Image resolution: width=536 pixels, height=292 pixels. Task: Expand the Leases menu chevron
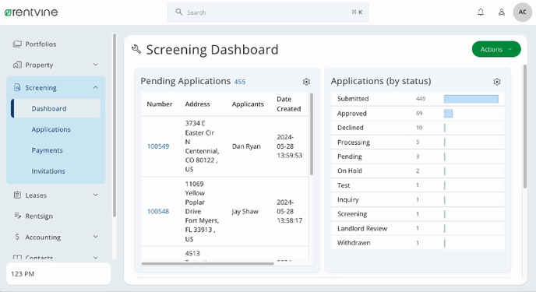(96, 195)
